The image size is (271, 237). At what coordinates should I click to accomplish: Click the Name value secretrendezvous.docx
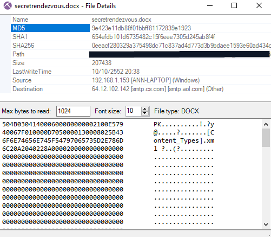[x=121, y=20]
